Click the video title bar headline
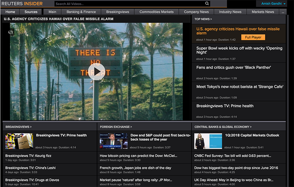The height and width of the screenshot is (187, 294). (x=58, y=19)
